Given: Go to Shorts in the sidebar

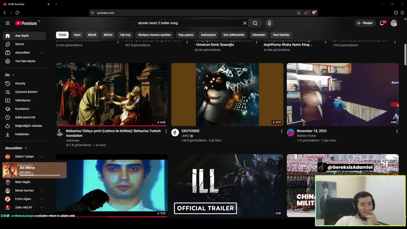Looking at the screenshot, I should [24, 44].
